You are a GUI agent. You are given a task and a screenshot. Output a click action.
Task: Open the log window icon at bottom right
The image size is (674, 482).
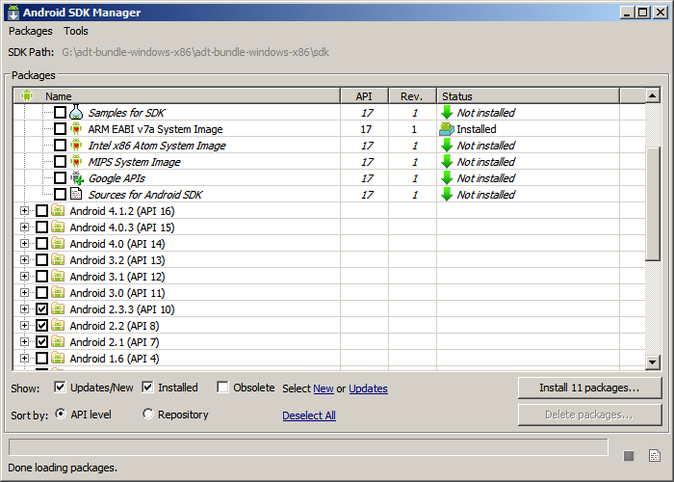point(654,455)
